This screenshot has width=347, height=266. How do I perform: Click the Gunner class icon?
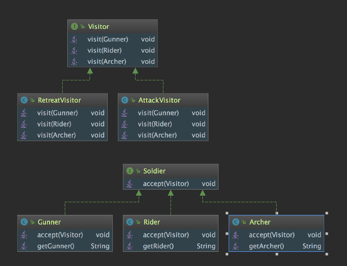click(x=24, y=222)
